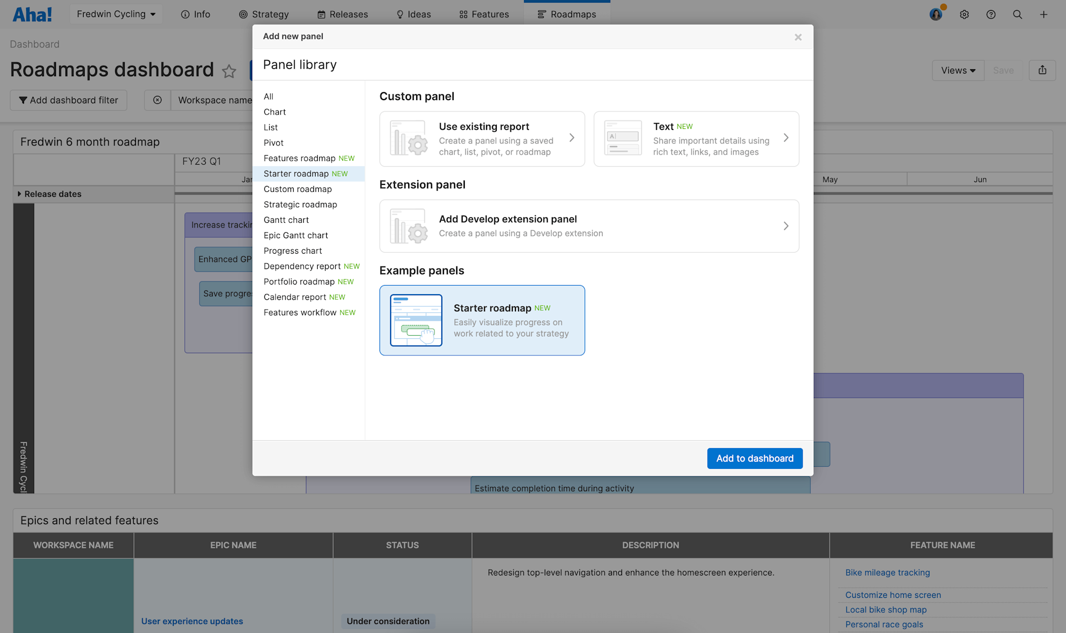Click the Add dashboard filter button
Image resolution: width=1066 pixels, height=633 pixels.
[68, 100]
